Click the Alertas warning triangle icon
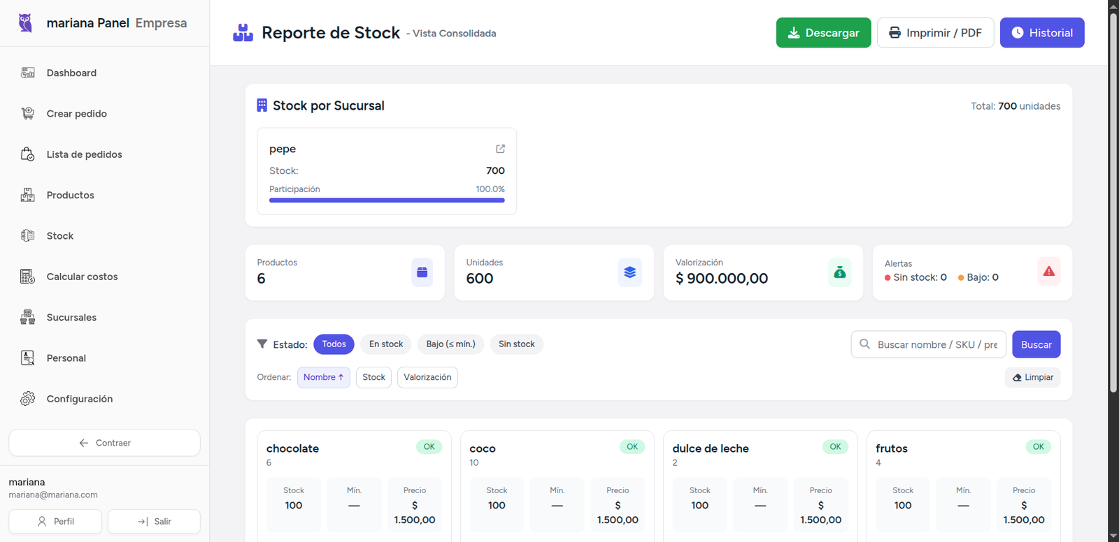The width and height of the screenshot is (1119, 542). point(1048,272)
